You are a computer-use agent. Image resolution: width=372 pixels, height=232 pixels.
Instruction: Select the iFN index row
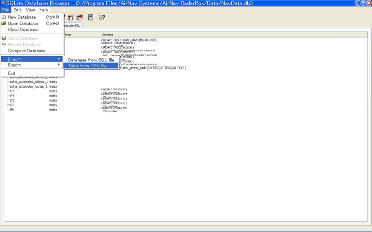tap(12, 110)
